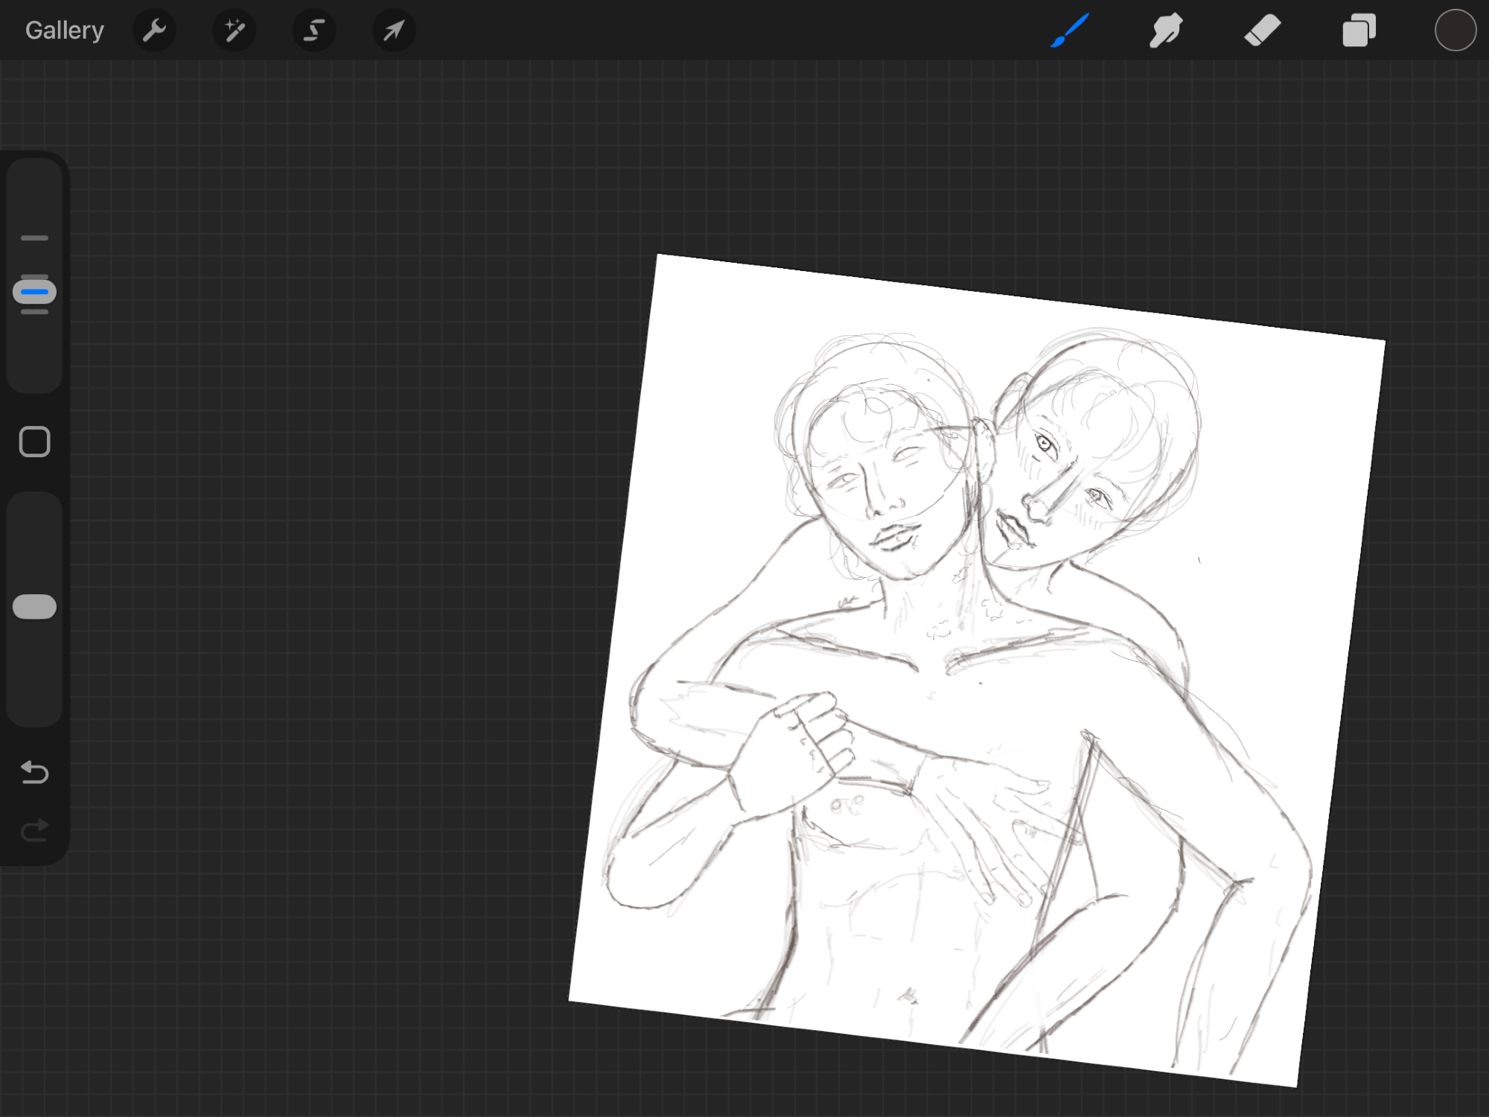
Task: Open the Gallery view
Action: click(x=64, y=31)
